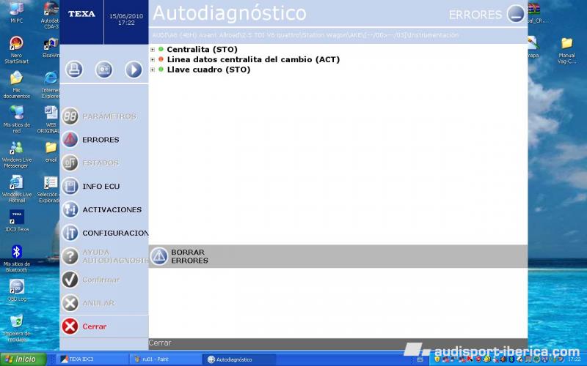Expand the Centralita (STO) node
Image resolution: width=587 pixels, height=366 pixels.
coord(153,49)
